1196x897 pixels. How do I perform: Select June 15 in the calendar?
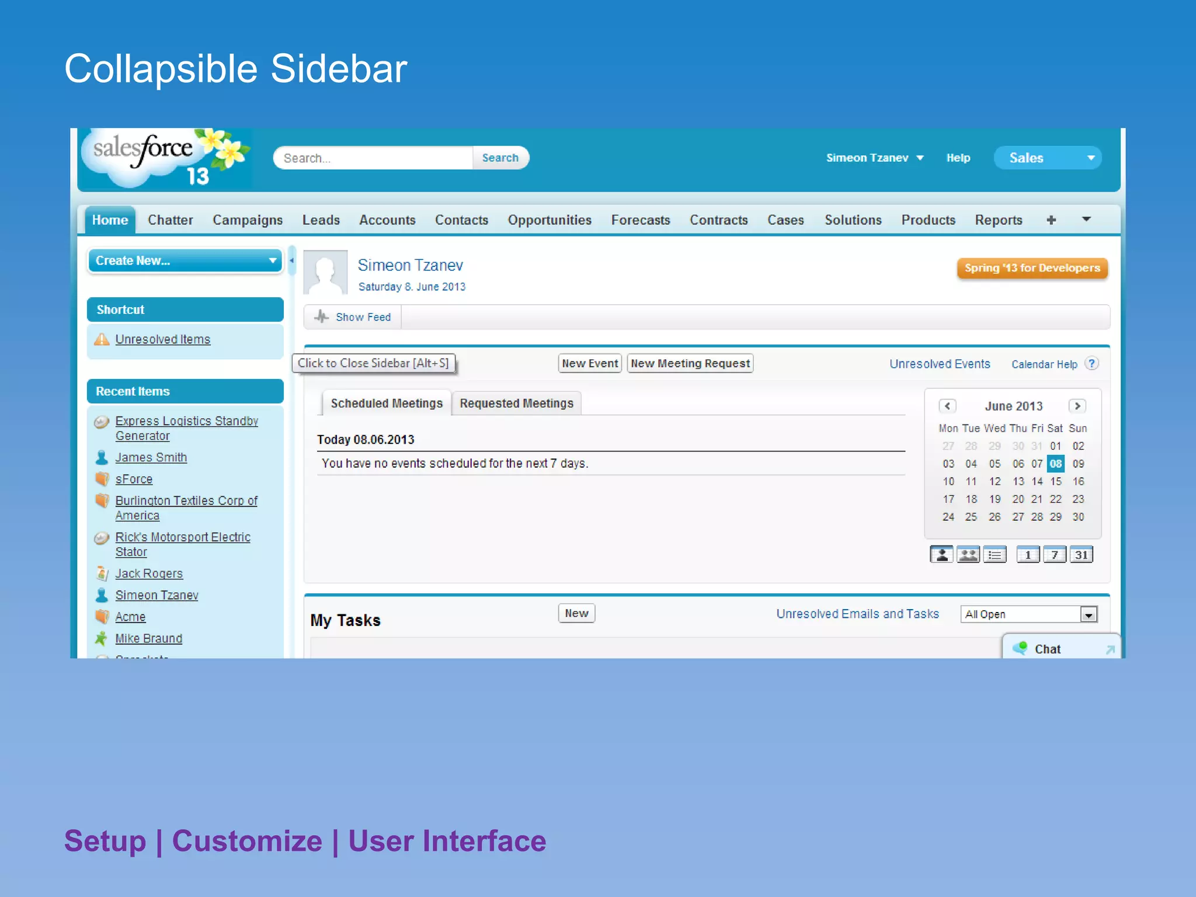coord(1056,481)
